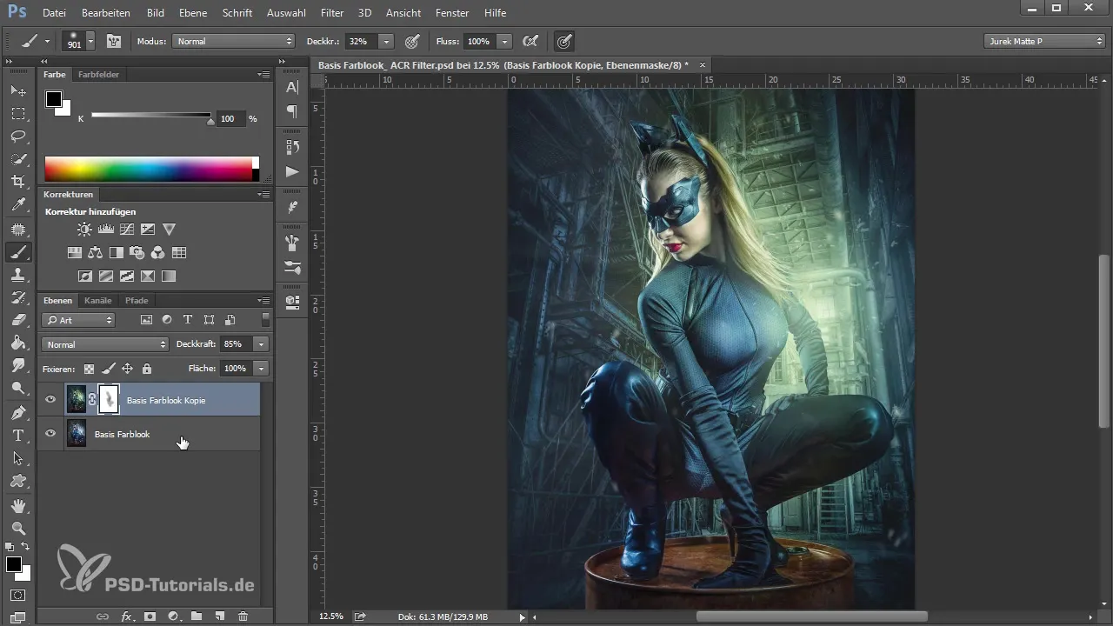Add a Vibrance adjustment
Screen dimensions: 1113x626
click(x=170, y=230)
